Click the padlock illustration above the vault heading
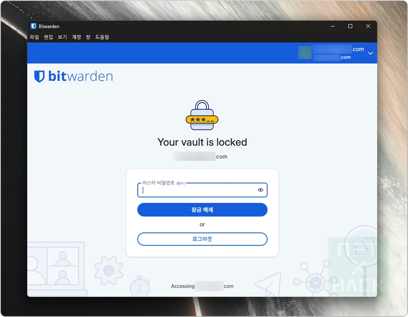This screenshot has width=408, height=317. tap(202, 115)
